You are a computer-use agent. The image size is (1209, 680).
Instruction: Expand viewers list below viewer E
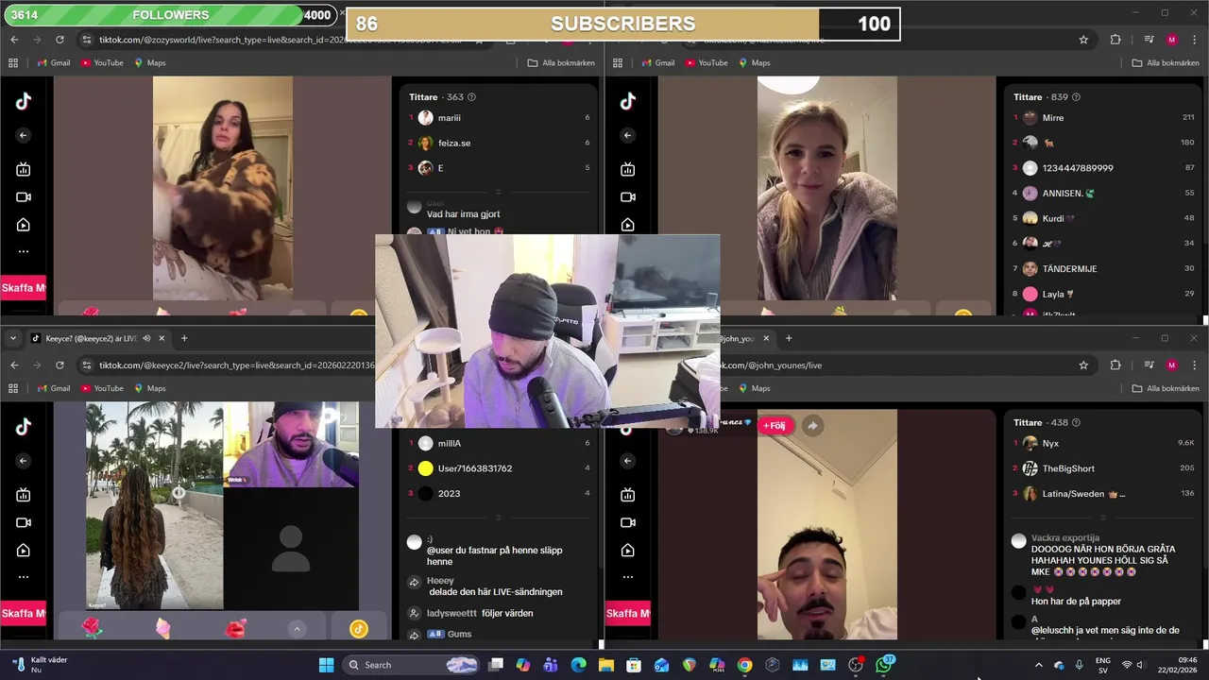pos(499,193)
